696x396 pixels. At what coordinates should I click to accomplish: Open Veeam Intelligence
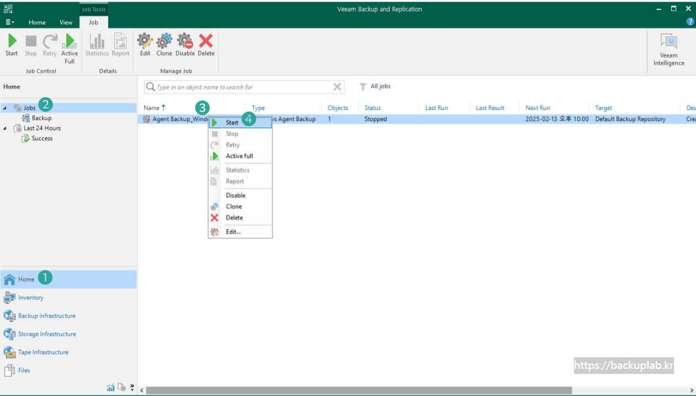tap(669, 50)
